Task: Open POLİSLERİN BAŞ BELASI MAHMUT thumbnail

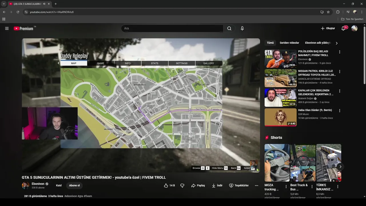Action: [281, 59]
